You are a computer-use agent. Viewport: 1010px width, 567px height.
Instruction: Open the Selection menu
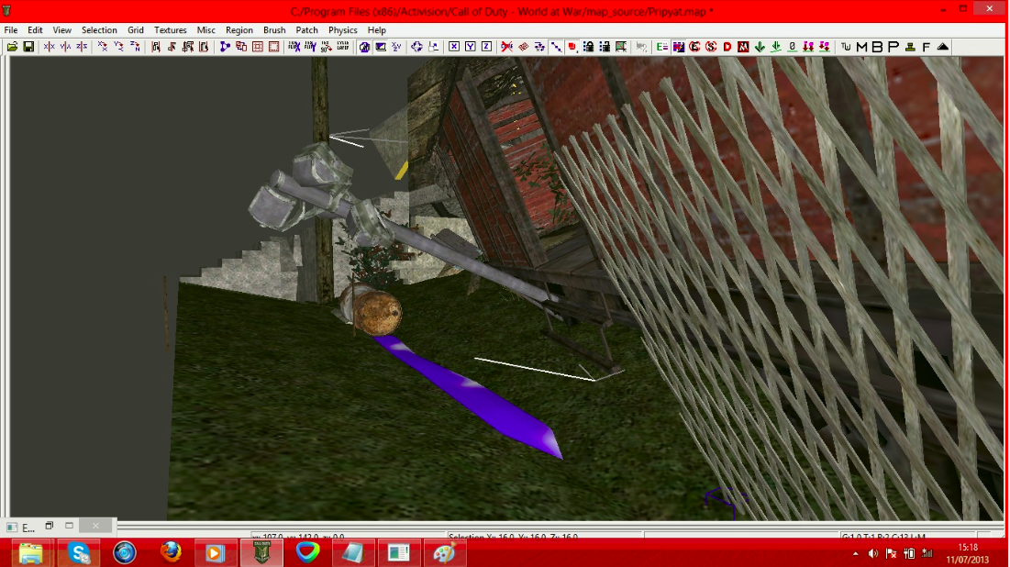(x=99, y=30)
